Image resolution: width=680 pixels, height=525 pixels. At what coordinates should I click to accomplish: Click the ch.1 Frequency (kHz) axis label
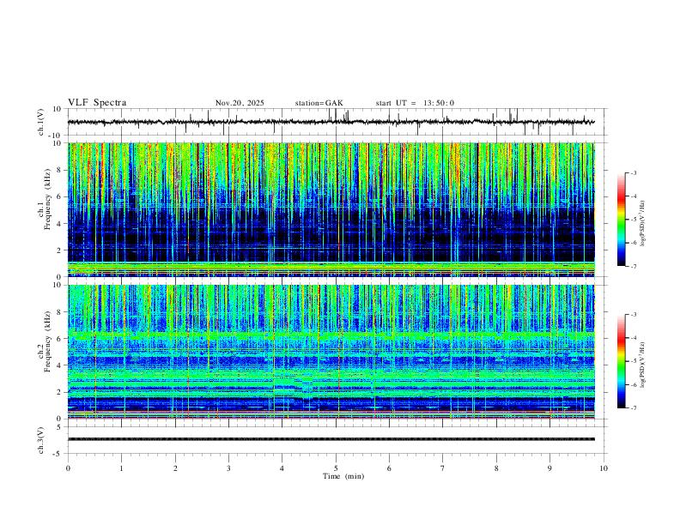[45, 200]
